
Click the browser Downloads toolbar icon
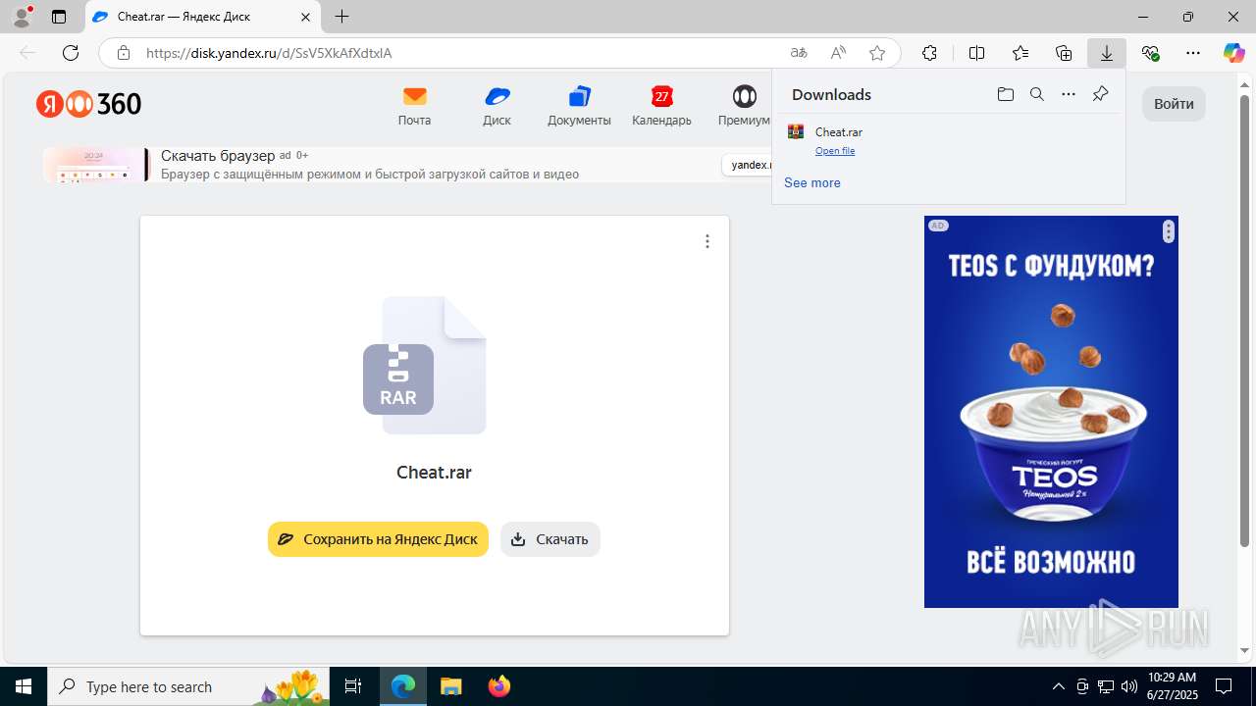click(1107, 53)
